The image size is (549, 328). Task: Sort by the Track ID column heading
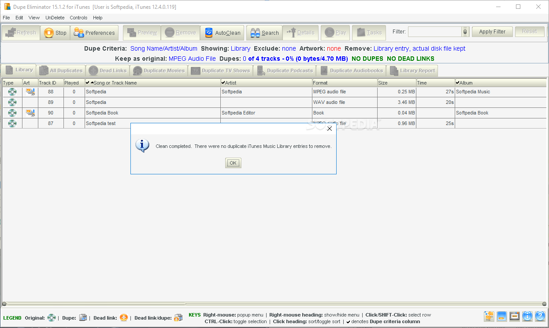point(51,83)
